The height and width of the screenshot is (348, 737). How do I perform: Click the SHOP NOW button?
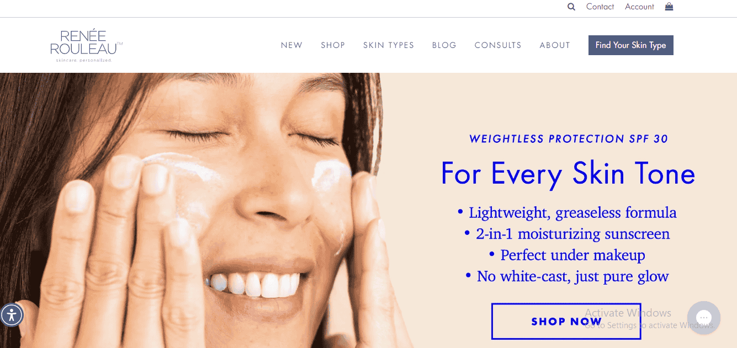(x=566, y=321)
